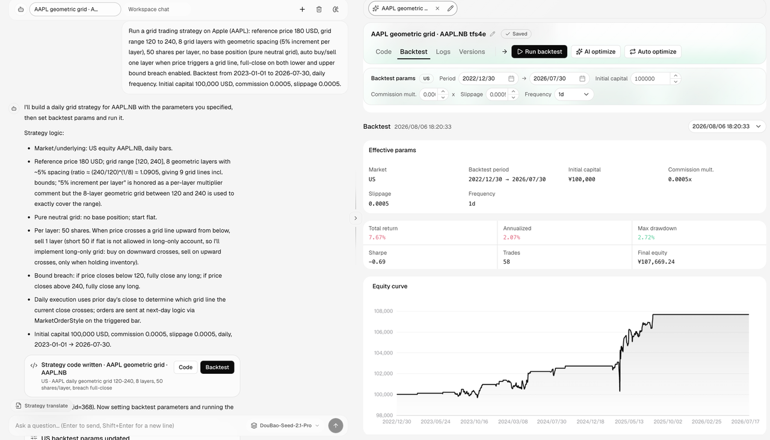Close the AAPL geometric strategy tab

coord(437,8)
